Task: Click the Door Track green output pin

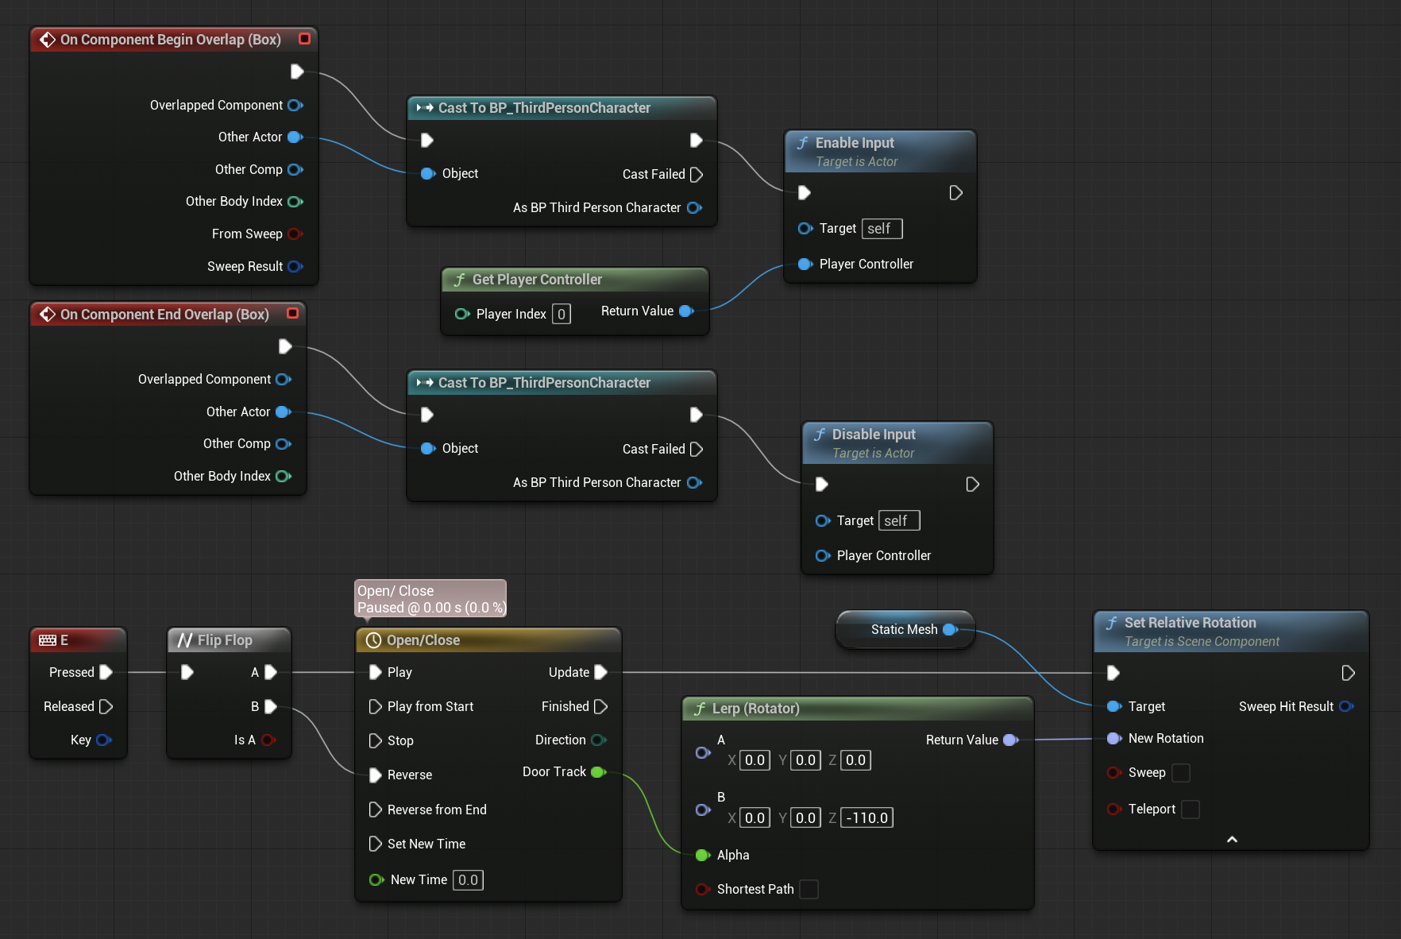Action: coord(599,772)
